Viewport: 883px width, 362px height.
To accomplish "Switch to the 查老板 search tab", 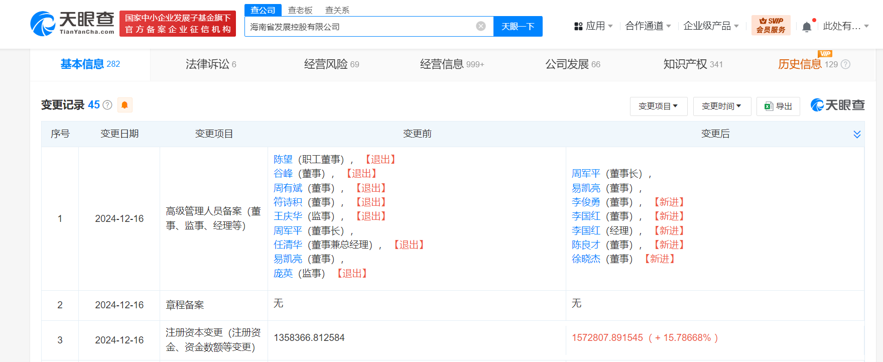I will click(x=300, y=10).
